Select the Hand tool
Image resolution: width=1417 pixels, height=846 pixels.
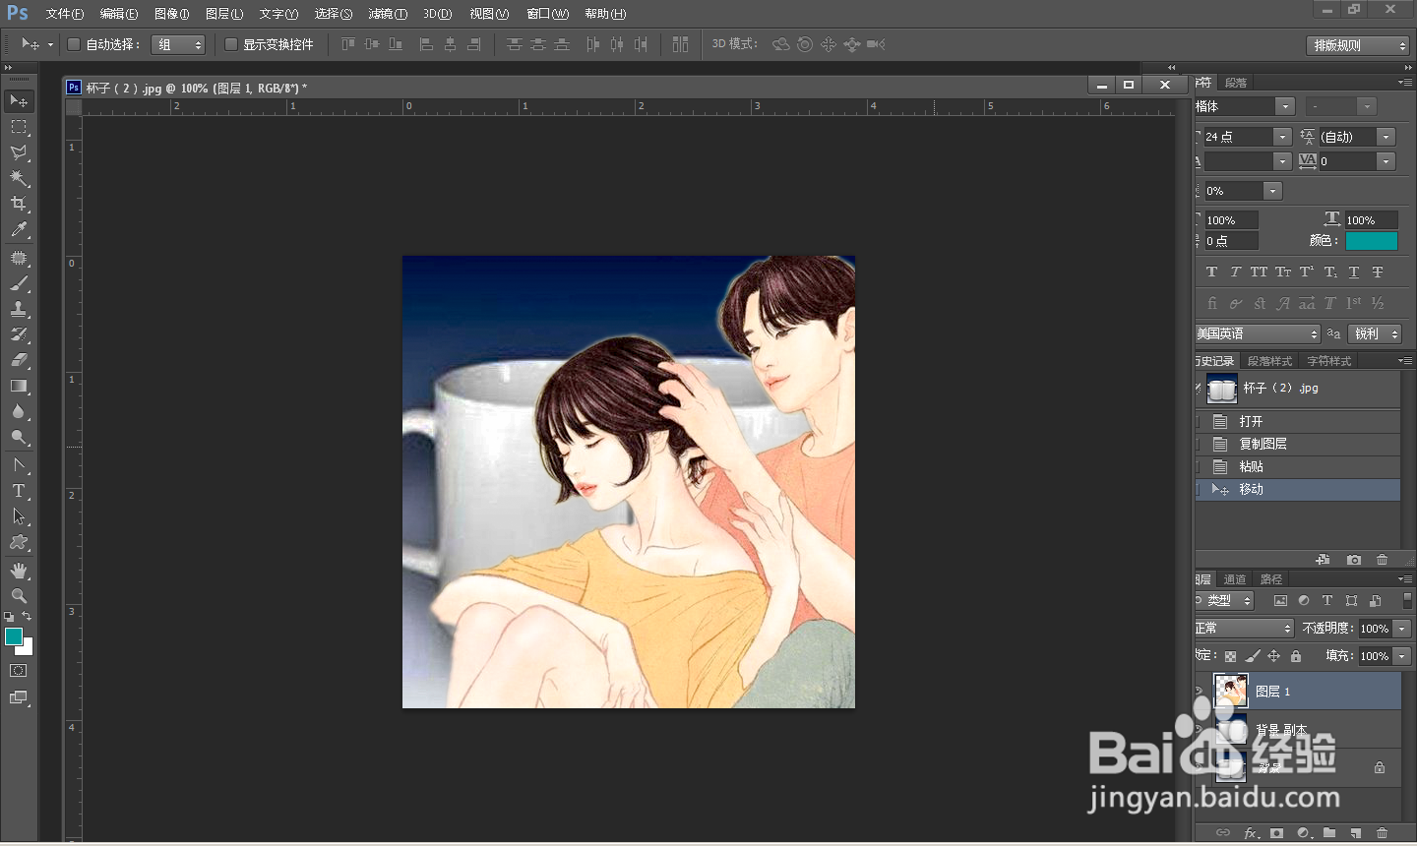pyautogui.click(x=19, y=571)
